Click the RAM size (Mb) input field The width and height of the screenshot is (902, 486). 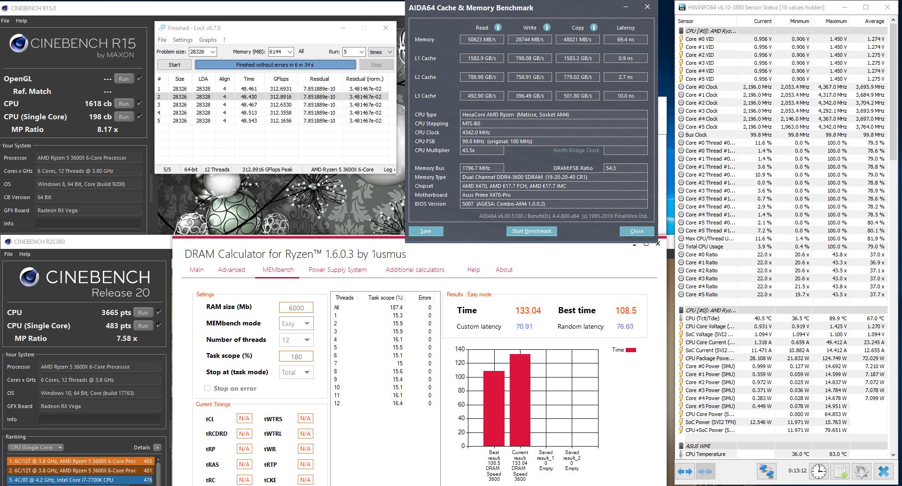pyautogui.click(x=296, y=308)
